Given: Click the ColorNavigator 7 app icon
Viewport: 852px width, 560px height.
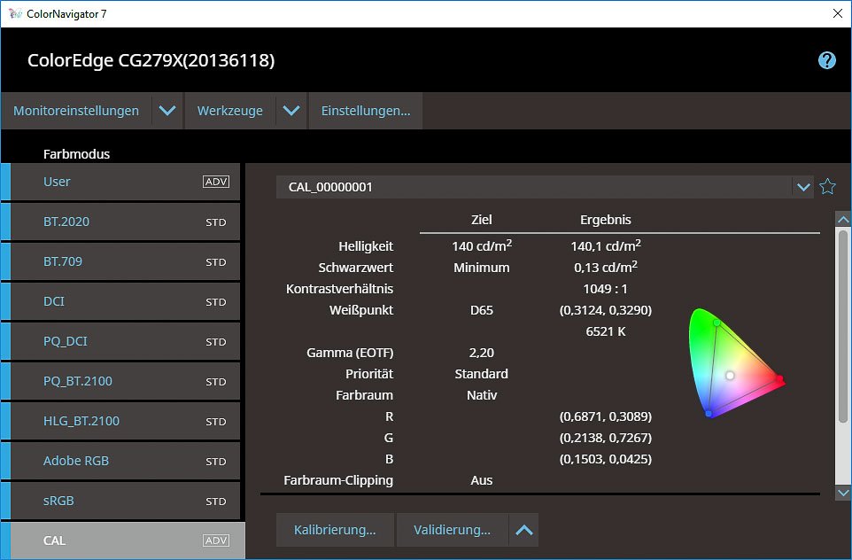Looking at the screenshot, I should 15,13.
